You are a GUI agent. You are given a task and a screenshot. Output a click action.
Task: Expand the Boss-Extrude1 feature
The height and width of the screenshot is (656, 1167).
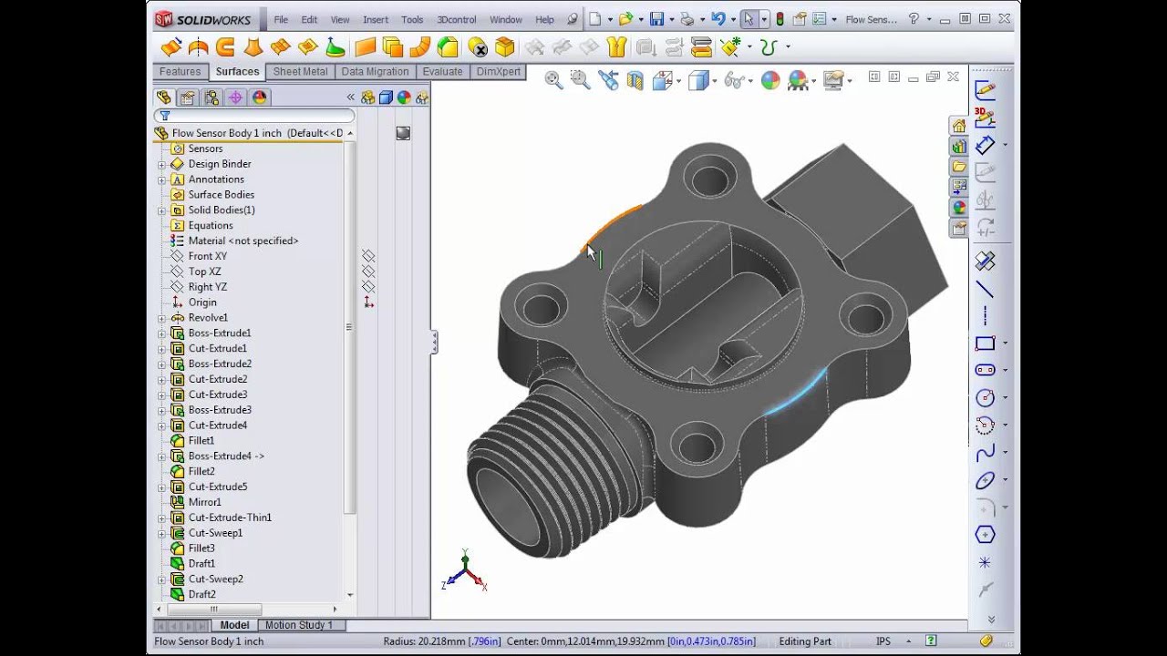[x=162, y=333]
